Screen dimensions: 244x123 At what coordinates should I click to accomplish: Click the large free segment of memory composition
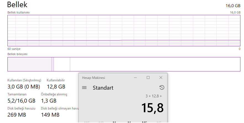pyautogui.click(x=155, y=64)
